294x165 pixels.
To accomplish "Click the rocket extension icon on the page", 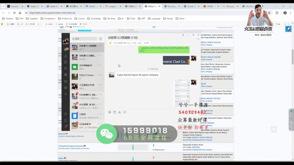I will point(288,29).
